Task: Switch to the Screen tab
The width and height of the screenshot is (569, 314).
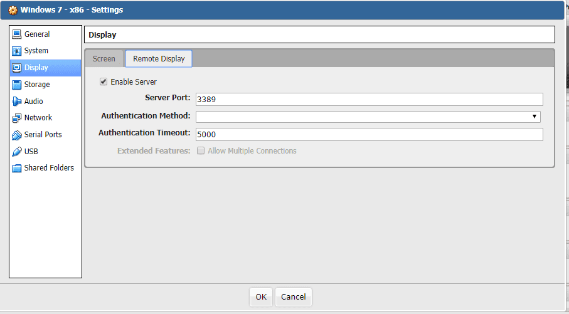Action: click(104, 59)
